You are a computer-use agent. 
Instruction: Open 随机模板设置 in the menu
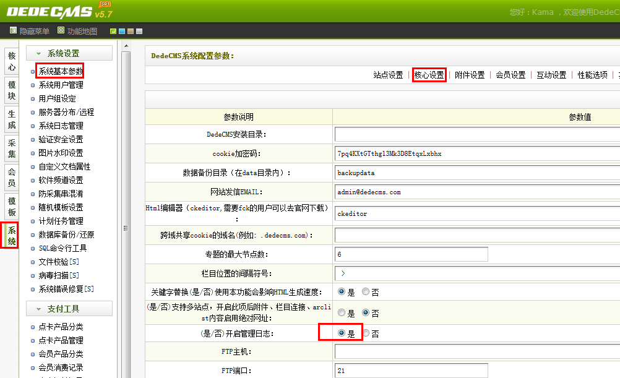click(x=61, y=207)
